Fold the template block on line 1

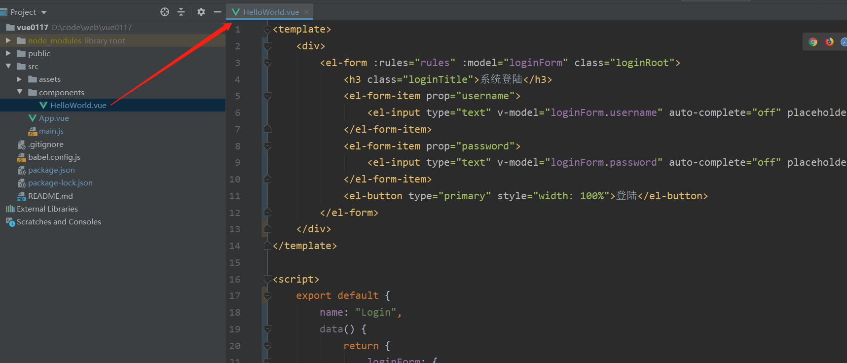(x=267, y=30)
